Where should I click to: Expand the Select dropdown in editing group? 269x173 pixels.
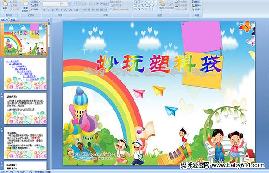click(197, 9)
